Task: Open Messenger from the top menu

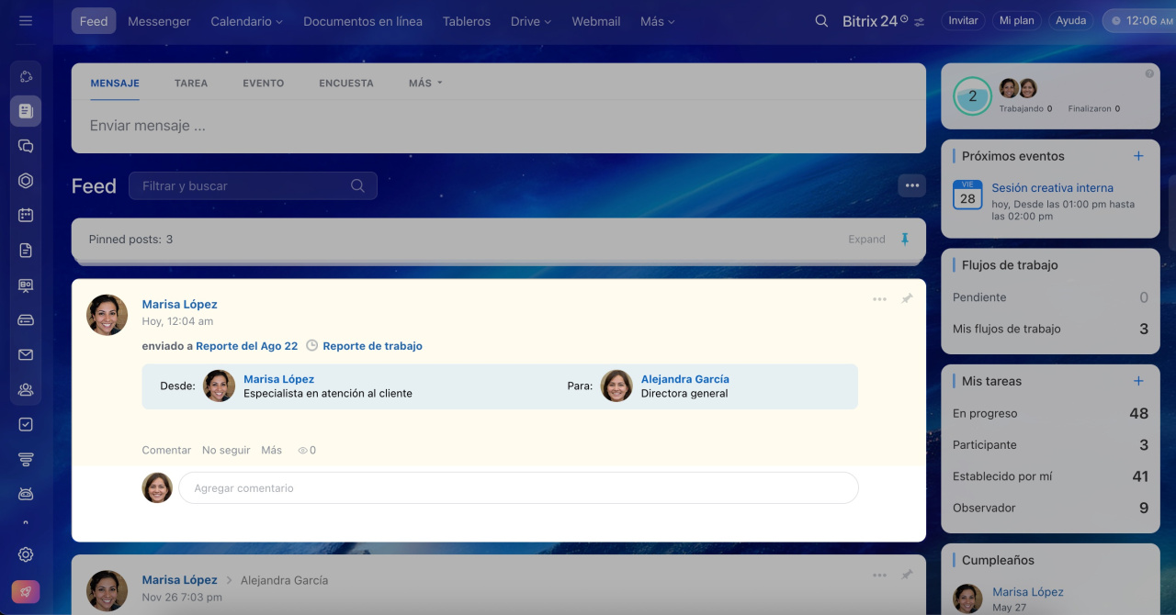Action: (159, 21)
